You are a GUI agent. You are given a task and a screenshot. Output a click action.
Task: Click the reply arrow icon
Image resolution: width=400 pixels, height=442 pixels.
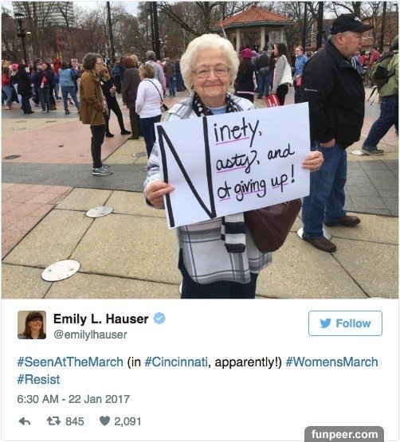pos(25,421)
